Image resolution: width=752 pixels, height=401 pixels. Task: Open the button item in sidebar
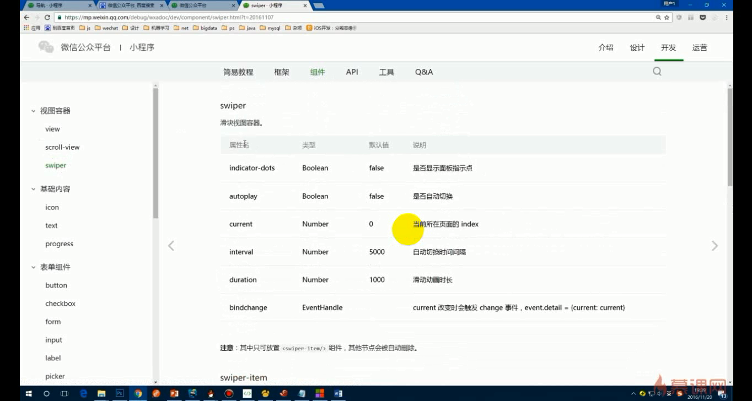pyautogui.click(x=56, y=285)
